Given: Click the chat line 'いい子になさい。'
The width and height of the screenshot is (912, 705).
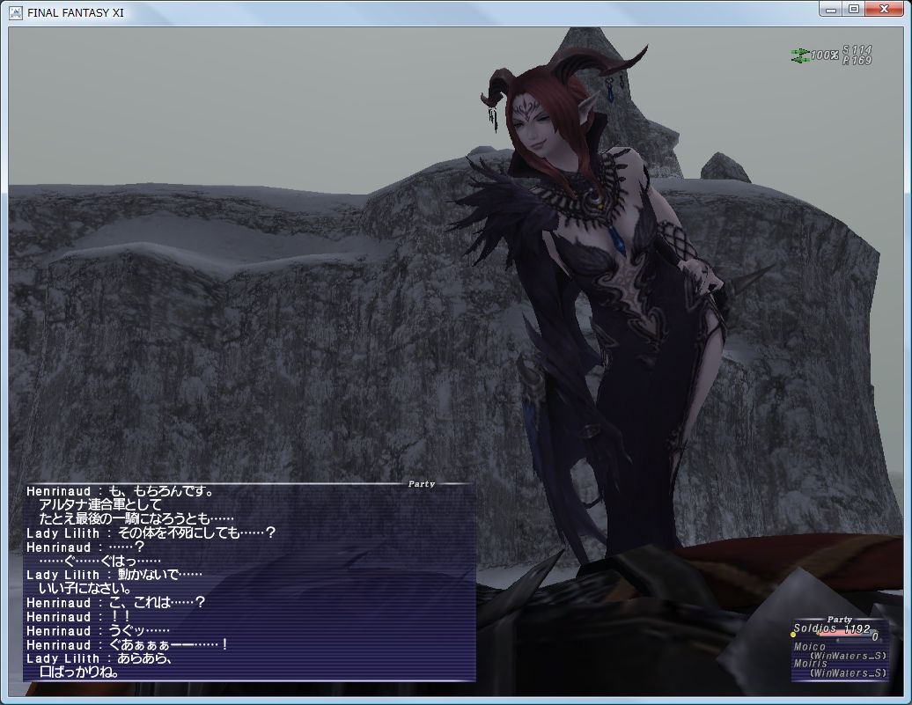Looking at the screenshot, I should point(85,589).
